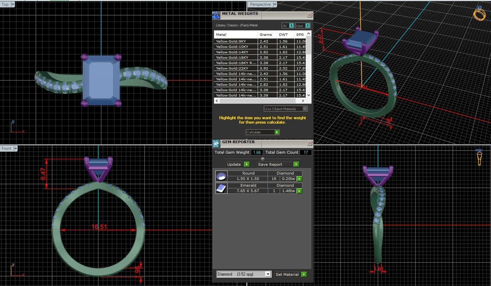The width and height of the screenshot is (491, 286).
Task: Click the Library: Classic - (Fast)-Metal label
Action: click(237, 25)
